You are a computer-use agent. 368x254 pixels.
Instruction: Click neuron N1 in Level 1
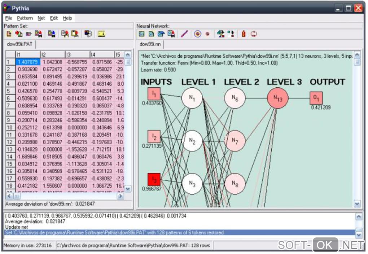[x=192, y=98]
